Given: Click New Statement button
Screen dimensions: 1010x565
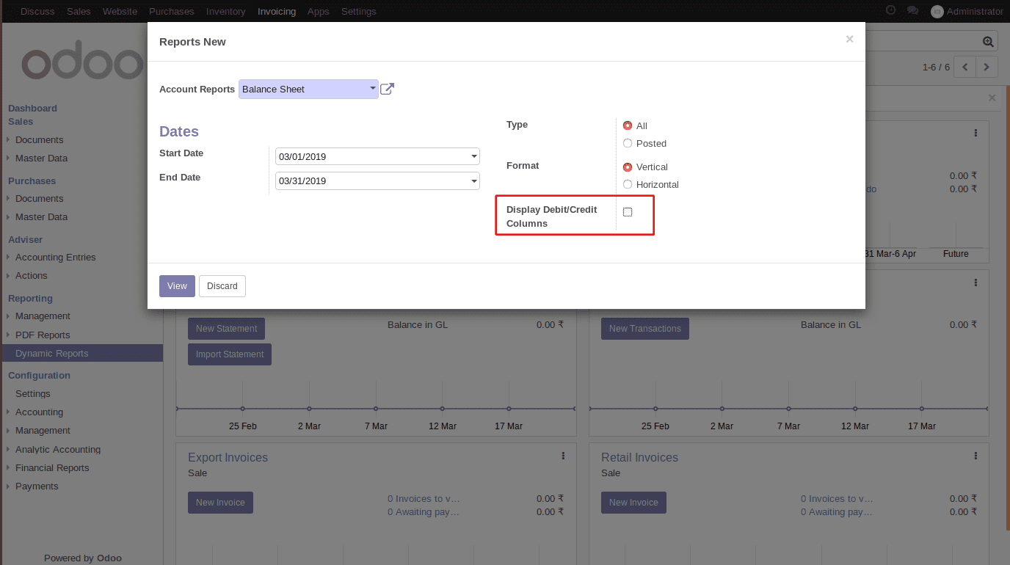Looking at the screenshot, I should tap(226, 329).
